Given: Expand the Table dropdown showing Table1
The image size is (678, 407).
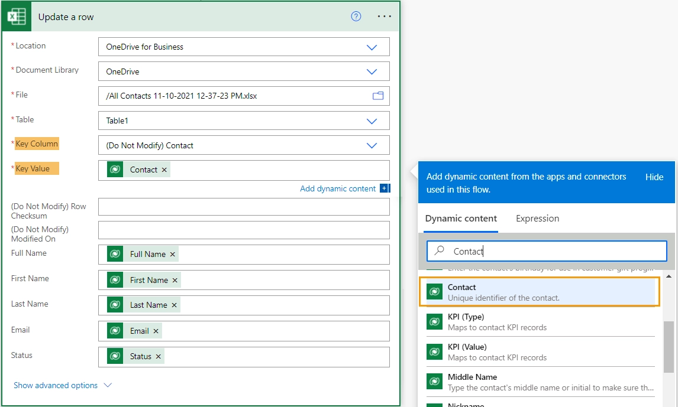Looking at the screenshot, I should (x=372, y=121).
